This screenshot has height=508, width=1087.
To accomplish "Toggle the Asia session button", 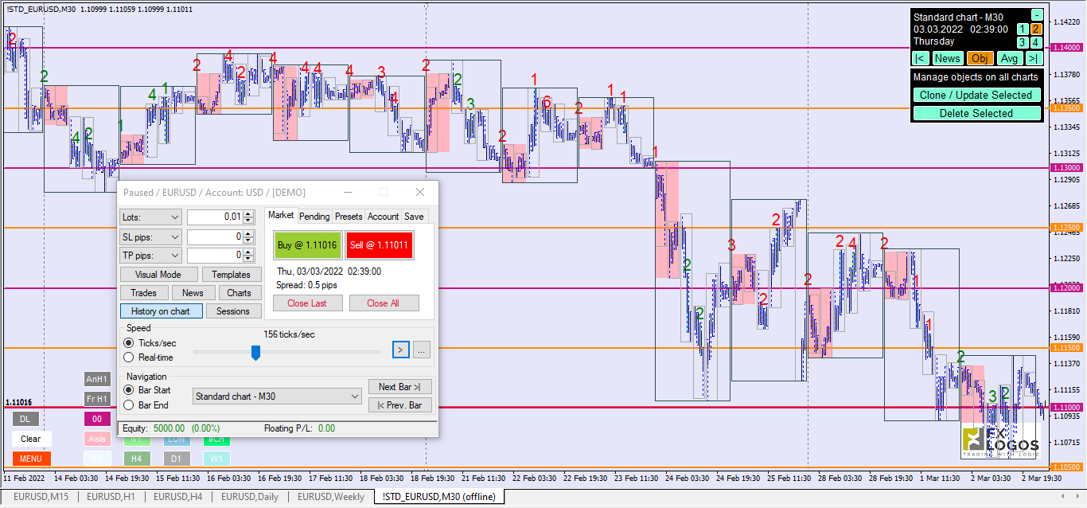I will 96,439.
